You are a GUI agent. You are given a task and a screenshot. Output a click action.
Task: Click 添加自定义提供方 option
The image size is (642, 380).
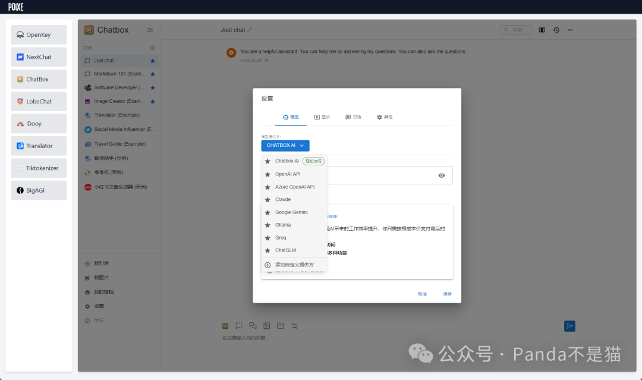coord(294,265)
